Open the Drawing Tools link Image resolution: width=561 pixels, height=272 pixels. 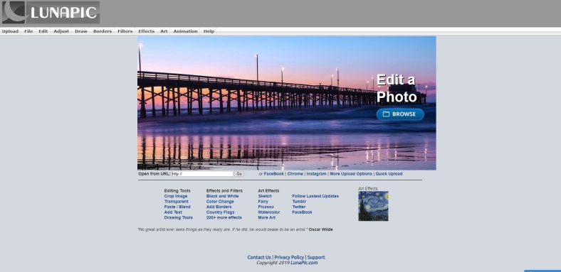pyautogui.click(x=178, y=218)
